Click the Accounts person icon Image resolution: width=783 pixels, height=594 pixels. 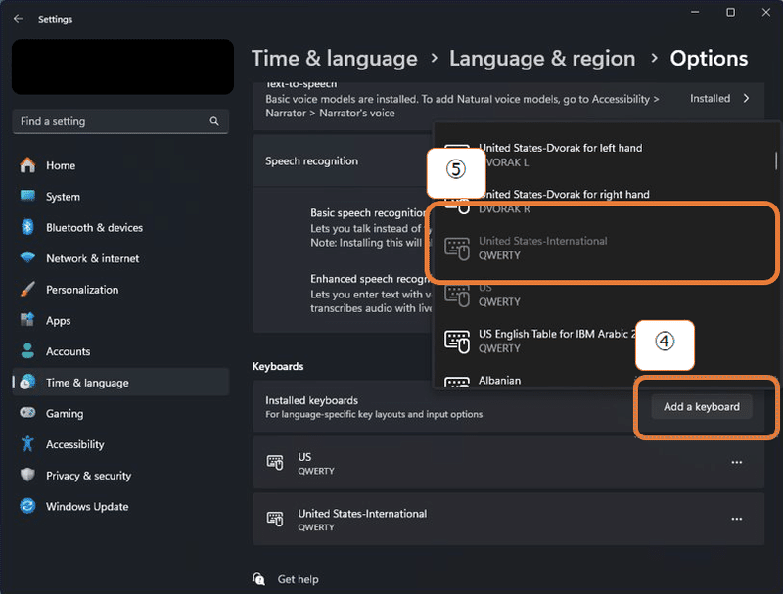(x=28, y=351)
